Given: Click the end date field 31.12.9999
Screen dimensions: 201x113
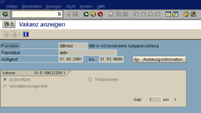Looking at the screenshot, I should [111, 59].
